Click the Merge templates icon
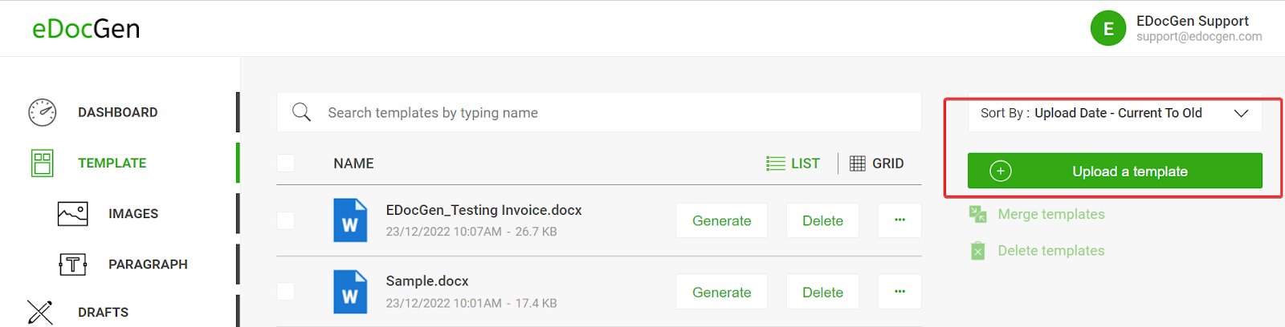1285x327 pixels. 977,214
